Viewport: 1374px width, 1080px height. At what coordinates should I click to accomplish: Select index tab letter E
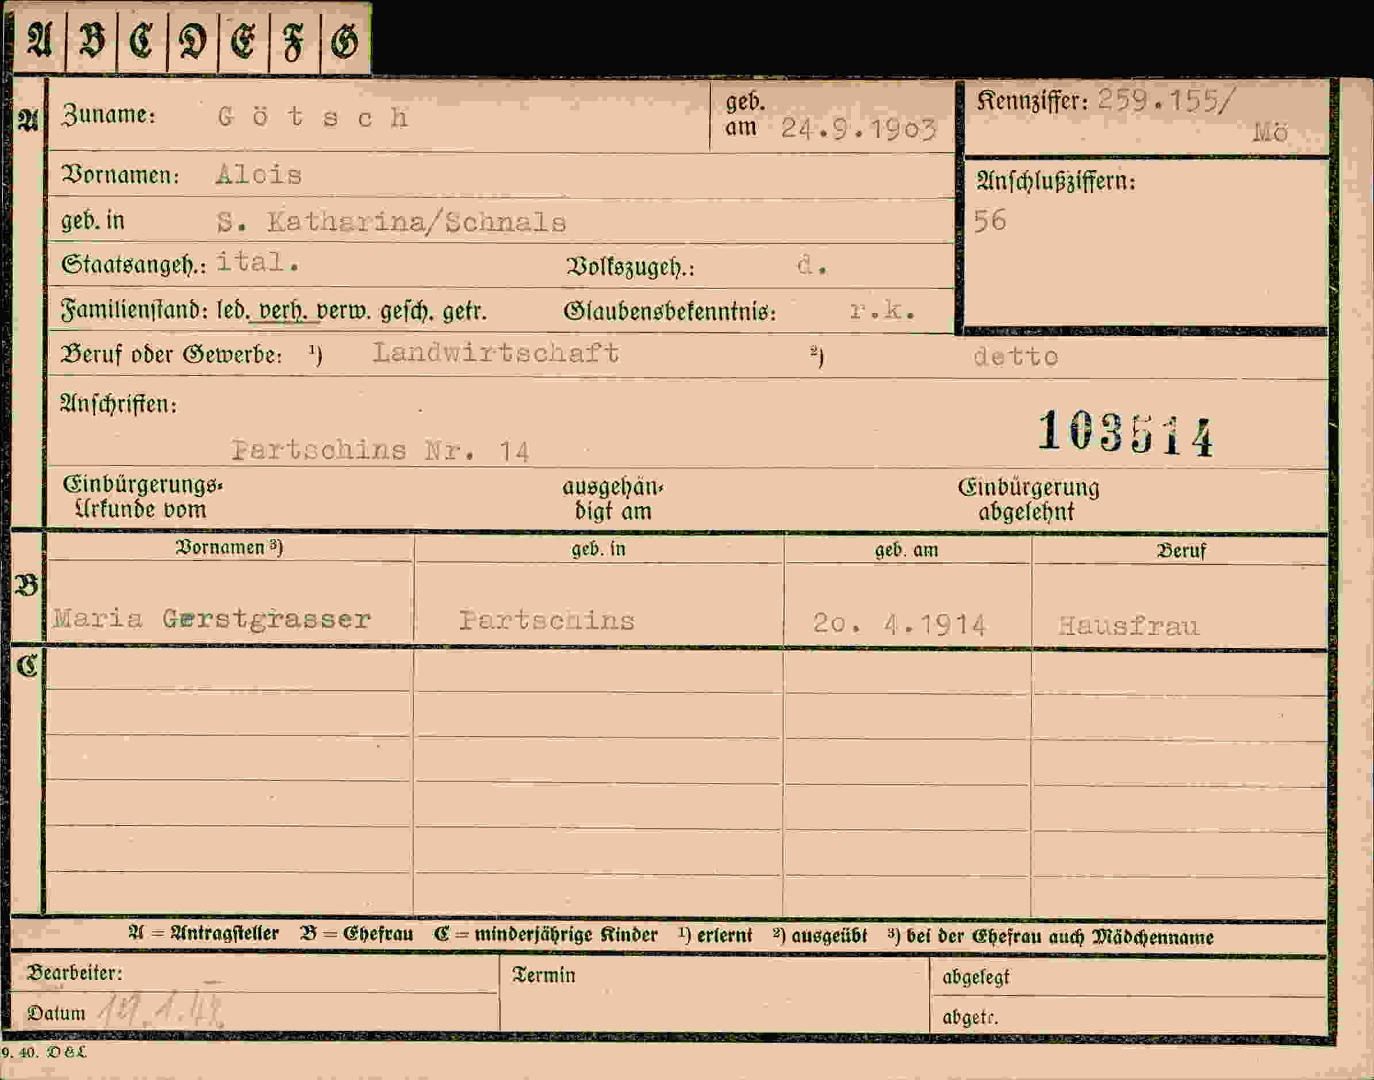[x=243, y=41]
